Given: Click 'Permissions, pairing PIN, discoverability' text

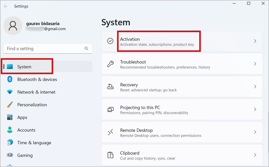Looking at the screenshot, I should coord(154,113).
